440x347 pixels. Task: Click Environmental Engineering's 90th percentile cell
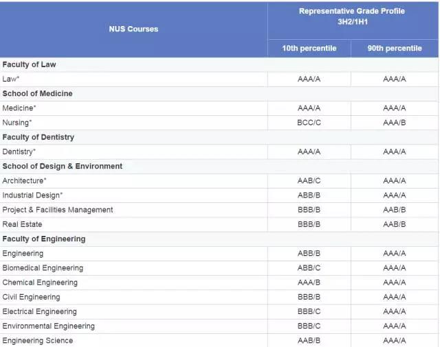(395, 326)
